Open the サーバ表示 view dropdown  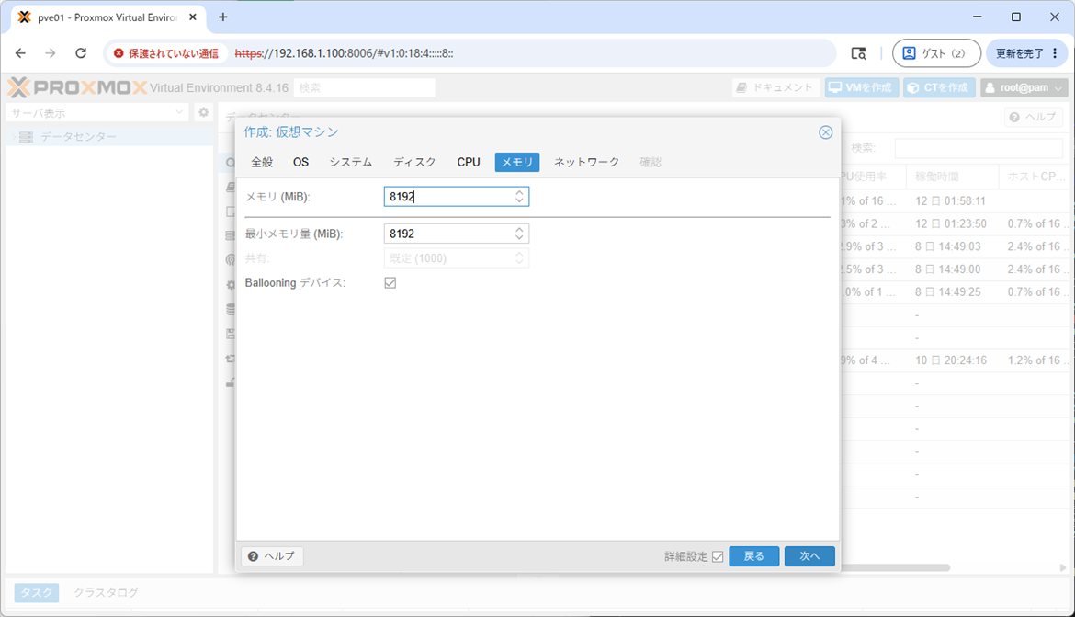click(x=96, y=112)
